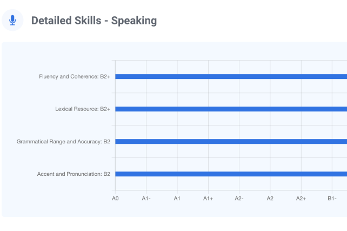Select Accent and Pronunciation: B2 label
This screenshot has height=231, width=347.
click(74, 174)
